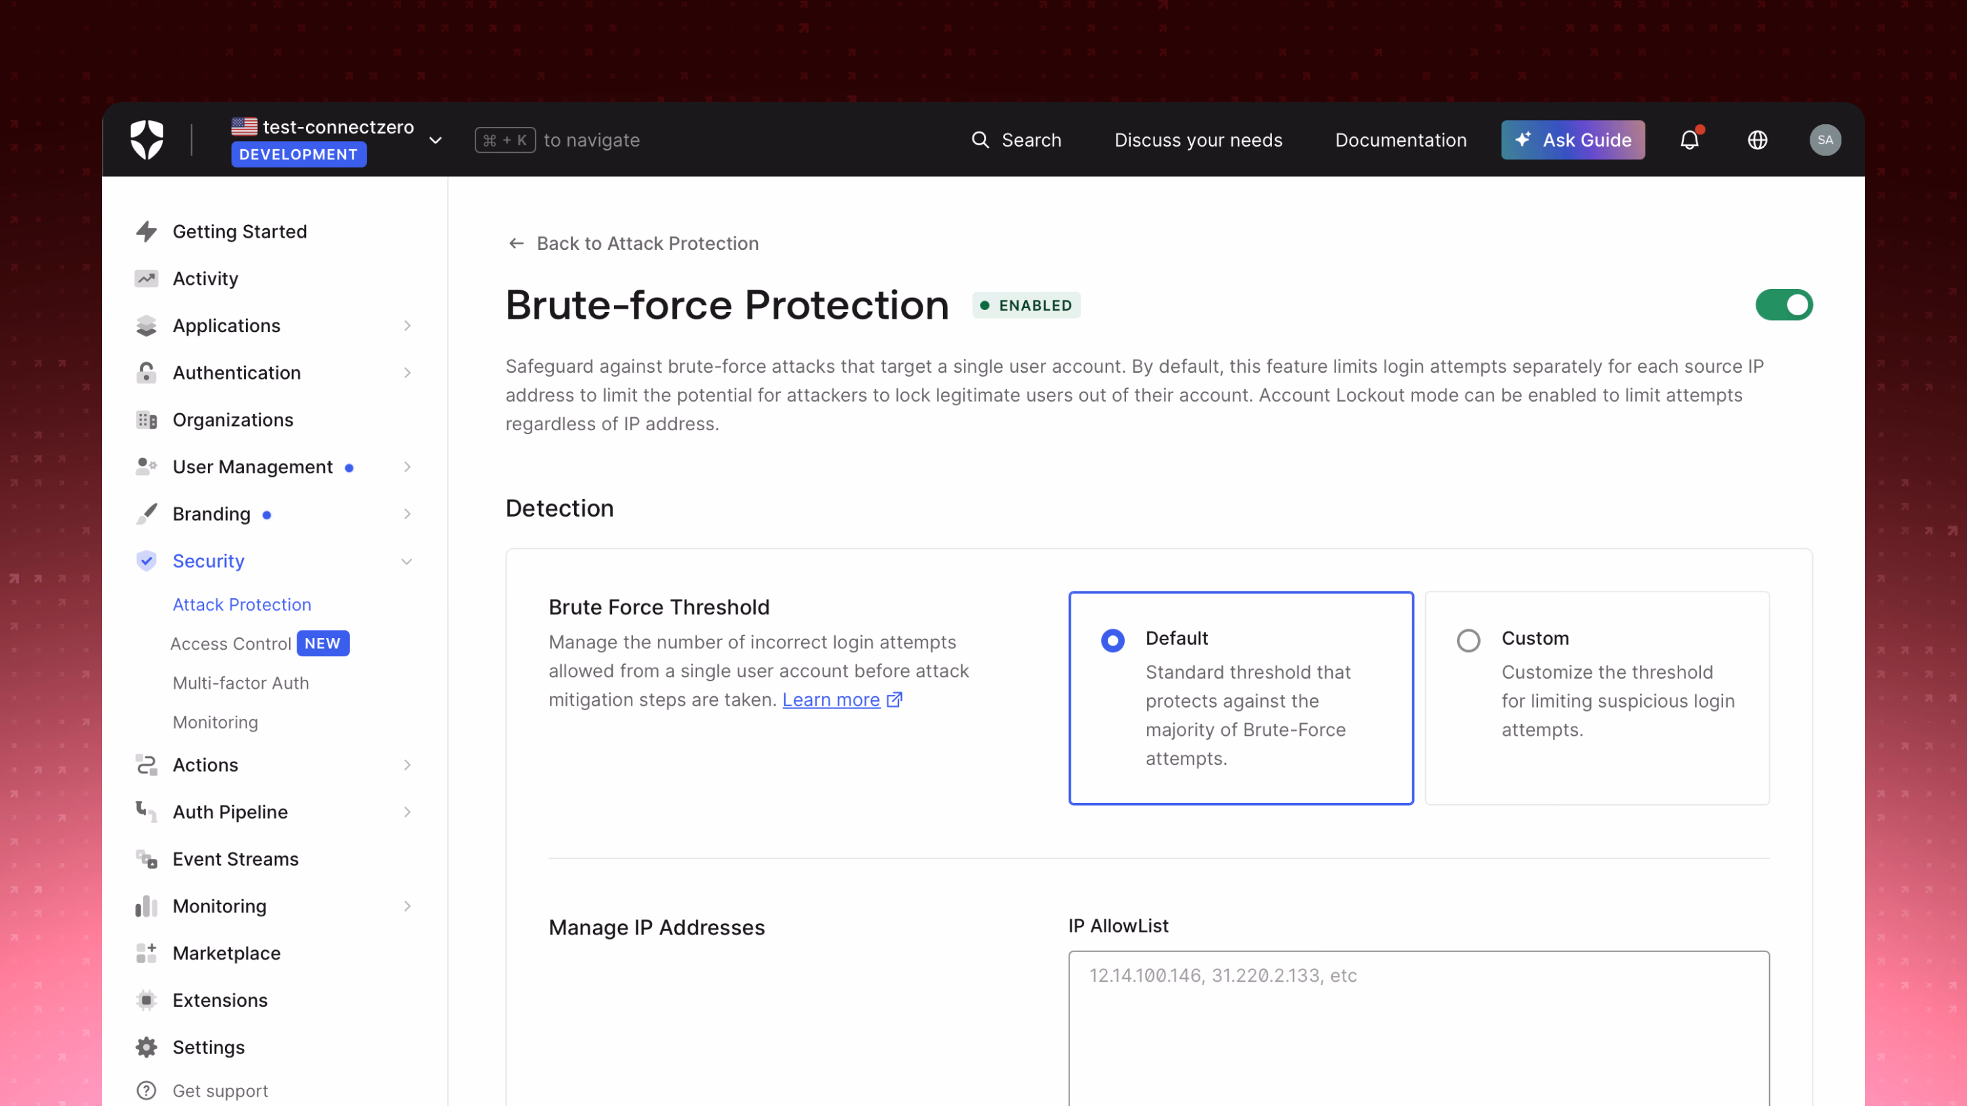1967x1106 pixels.
Task: Expand the sidebar Monitoring chevron
Action: pyautogui.click(x=407, y=906)
